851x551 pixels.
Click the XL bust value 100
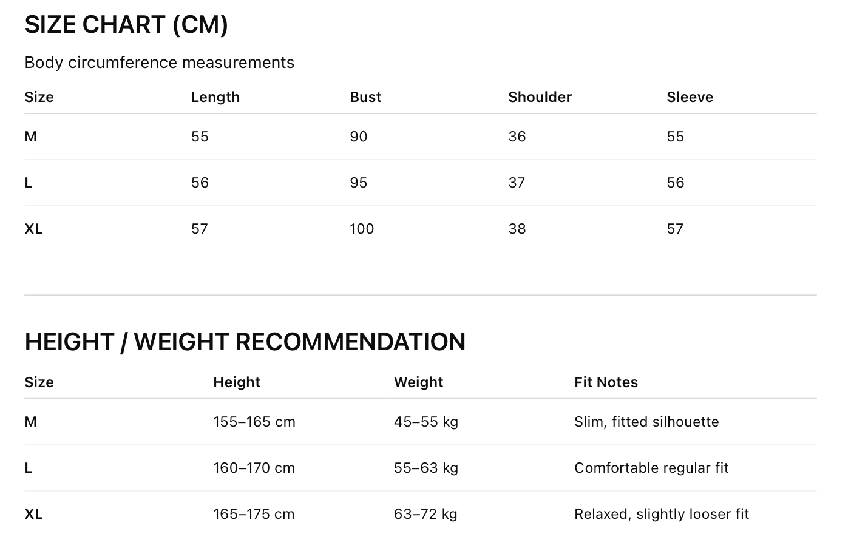click(x=362, y=229)
